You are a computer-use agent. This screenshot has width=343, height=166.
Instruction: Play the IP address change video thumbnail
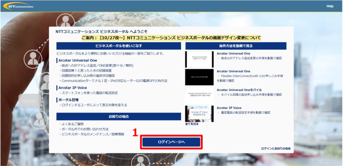pos(199,59)
